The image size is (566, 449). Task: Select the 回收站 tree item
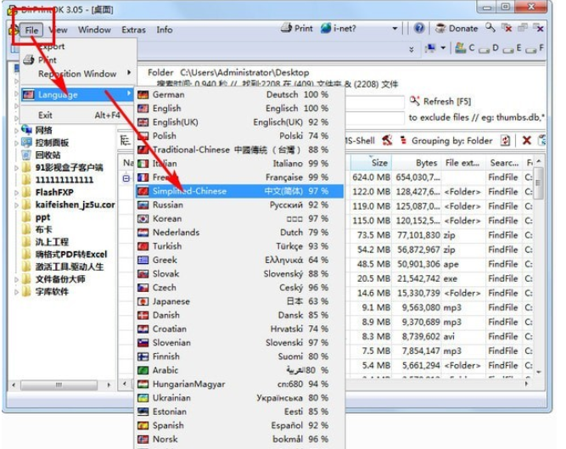tap(47, 155)
